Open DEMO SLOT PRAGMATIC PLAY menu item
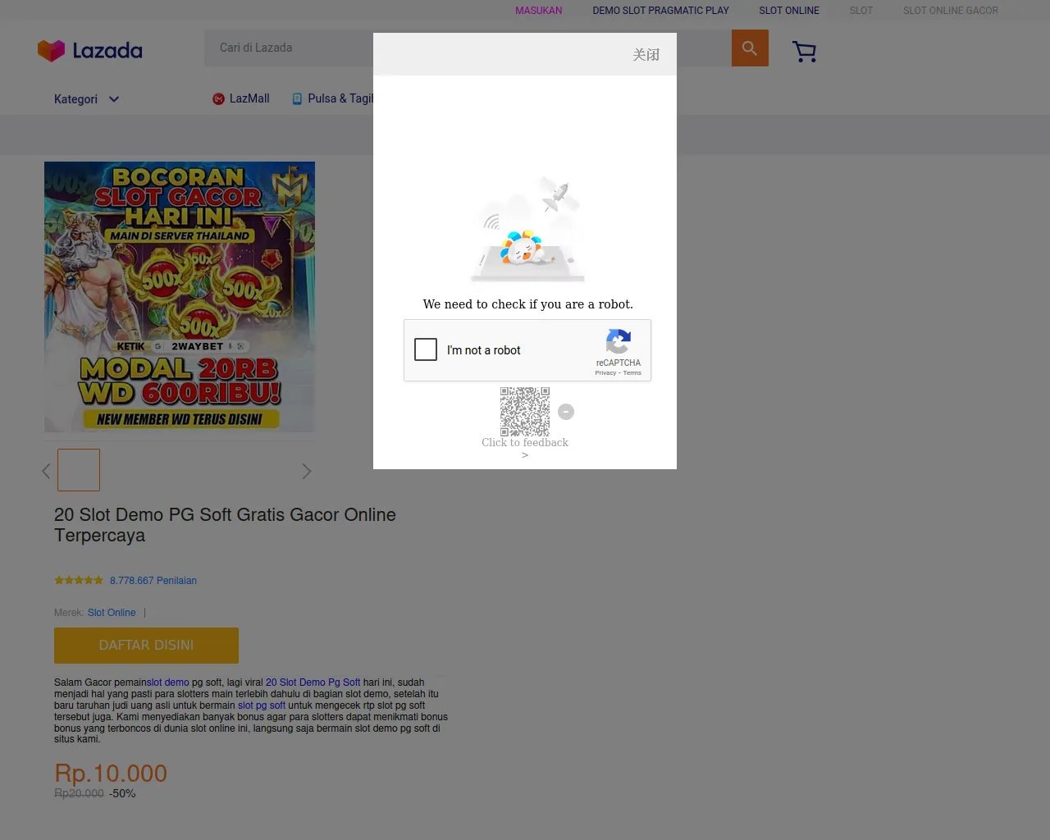This screenshot has width=1050, height=840. point(660,11)
